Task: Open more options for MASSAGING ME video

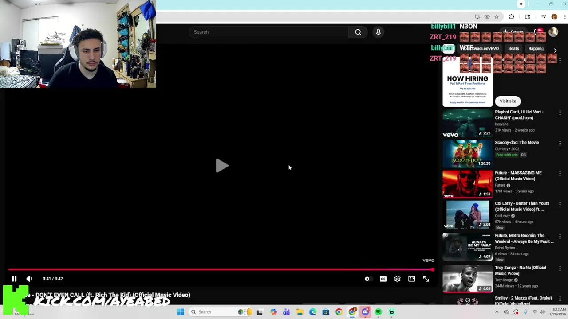Action: [560, 174]
